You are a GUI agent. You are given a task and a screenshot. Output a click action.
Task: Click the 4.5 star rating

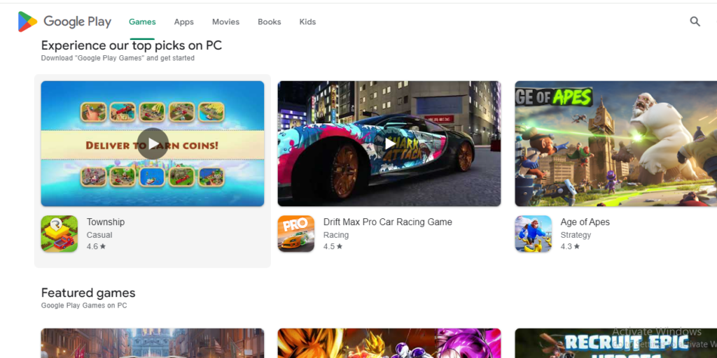333,247
